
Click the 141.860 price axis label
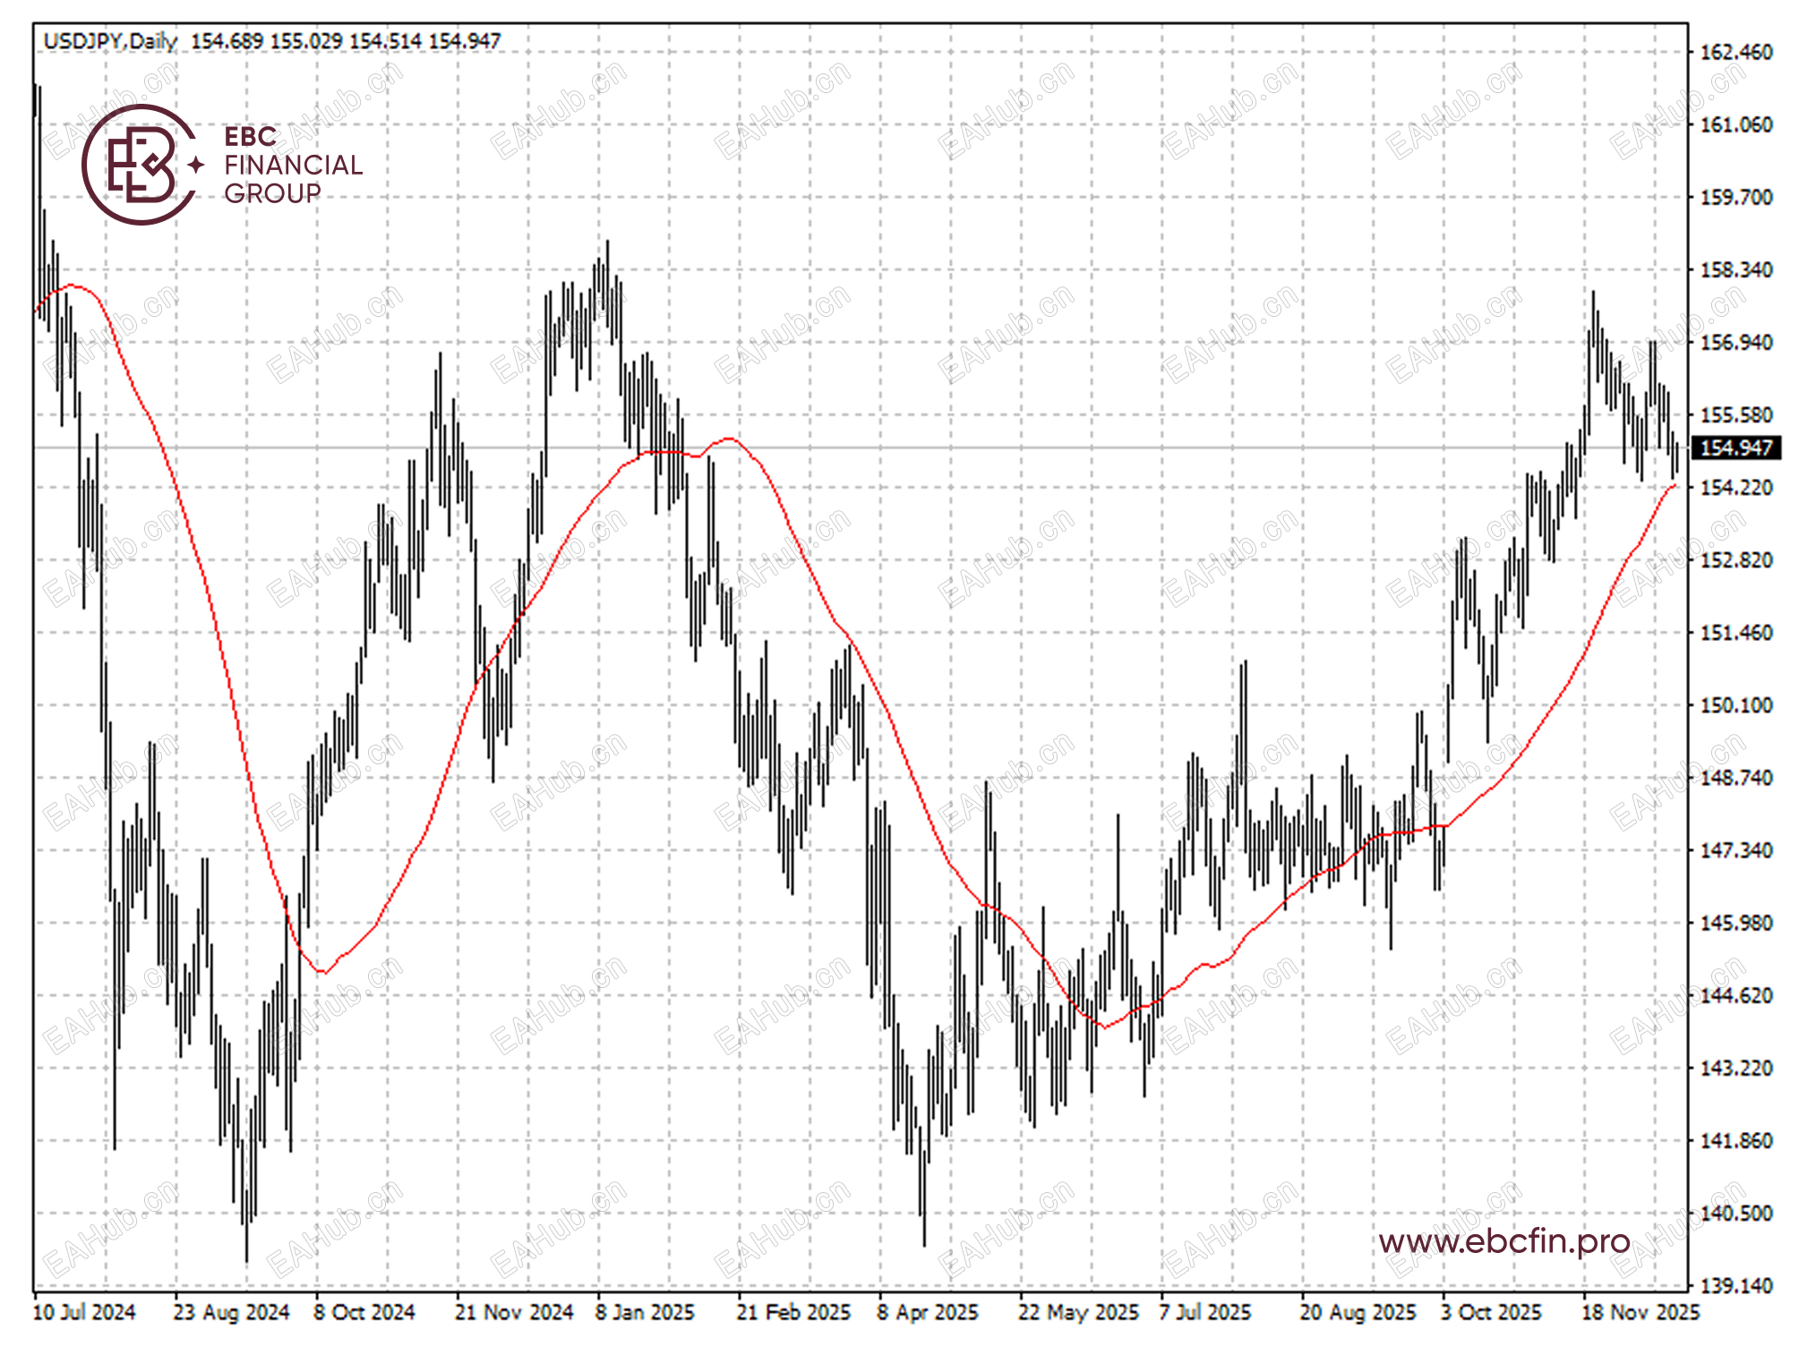coord(1735,1140)
